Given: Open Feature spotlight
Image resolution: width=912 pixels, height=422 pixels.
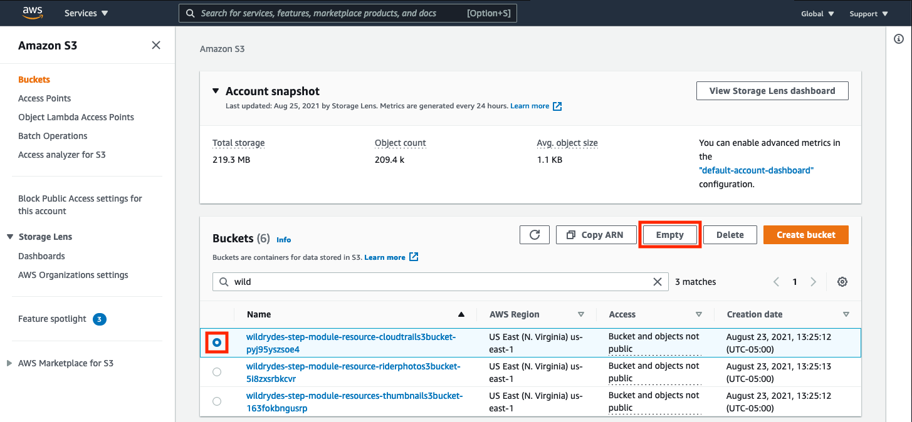Looking at the screenshot, I should [x=52, y=319].
